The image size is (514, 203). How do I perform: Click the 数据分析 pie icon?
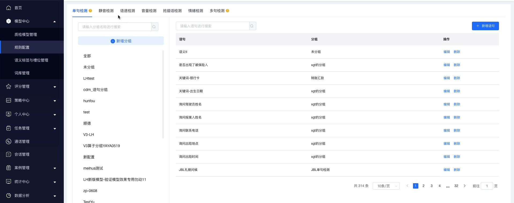(x=9, y=196)
